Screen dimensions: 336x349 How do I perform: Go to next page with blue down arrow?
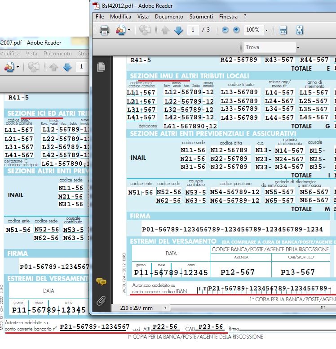click(x=178, y=30)
